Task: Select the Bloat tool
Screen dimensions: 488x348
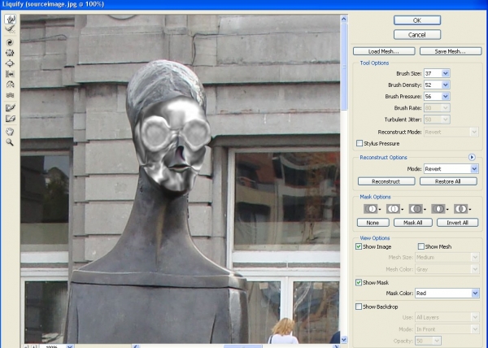Action: point(10,63)
